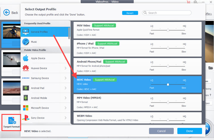Select the WEBM Video profile

[137, 118]
